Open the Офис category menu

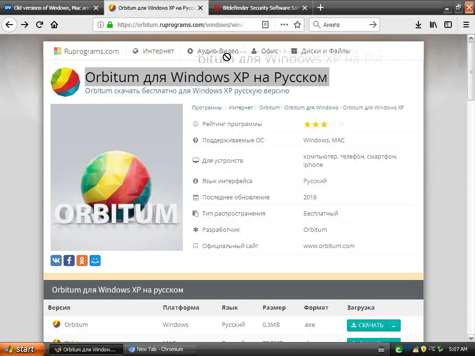pos(265,51)
